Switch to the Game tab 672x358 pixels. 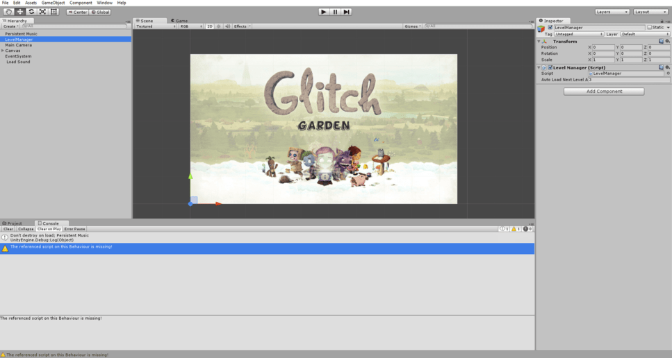[179, 21]
